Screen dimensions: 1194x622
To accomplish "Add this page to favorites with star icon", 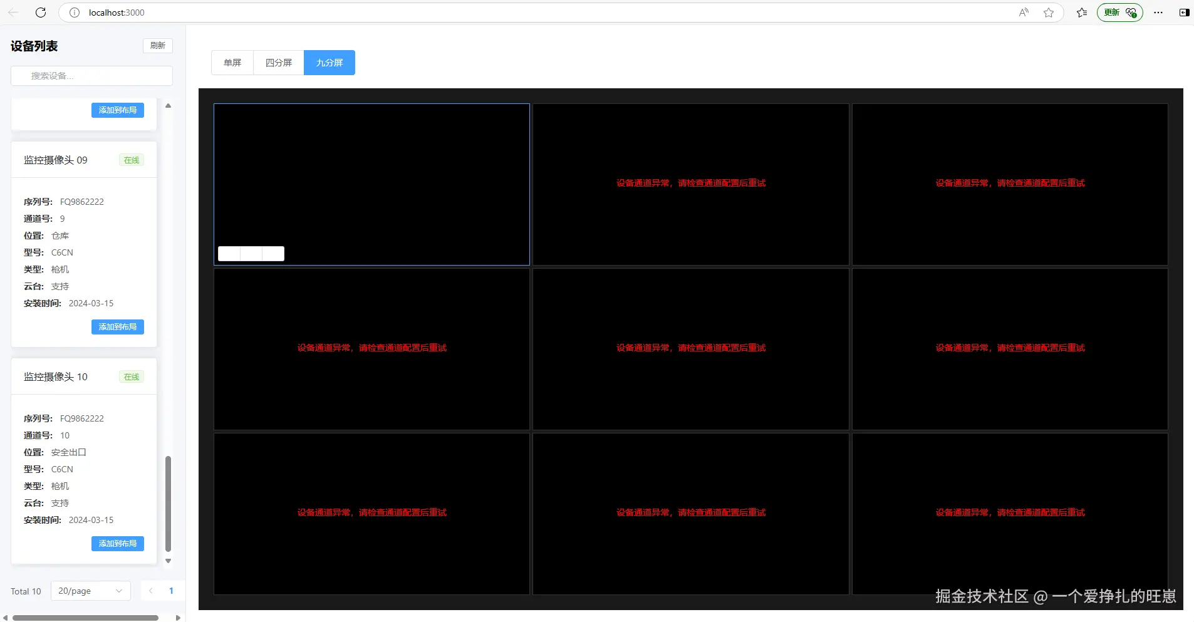I will click(1049, 13).
